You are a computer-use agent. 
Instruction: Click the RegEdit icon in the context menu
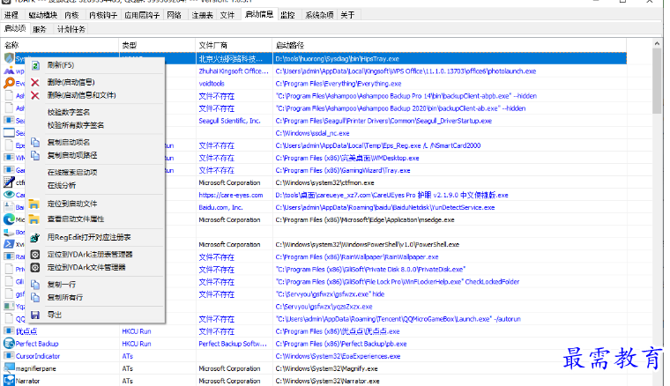[35, 237]
